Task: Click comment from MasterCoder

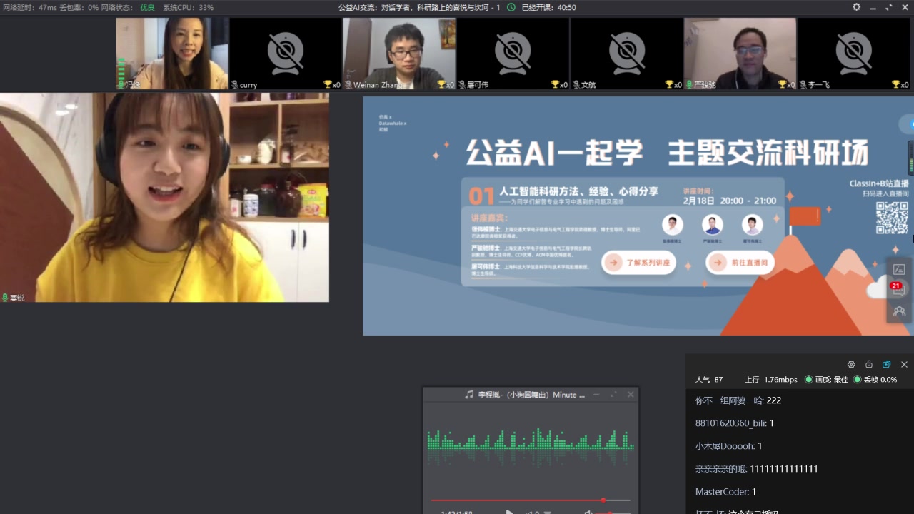Action: click(725, 492)
